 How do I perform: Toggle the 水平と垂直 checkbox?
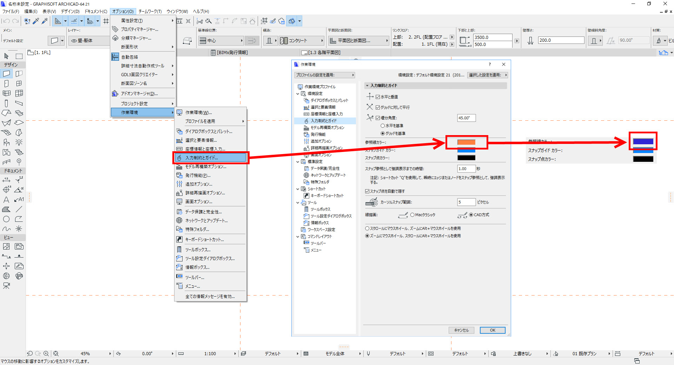378,97
